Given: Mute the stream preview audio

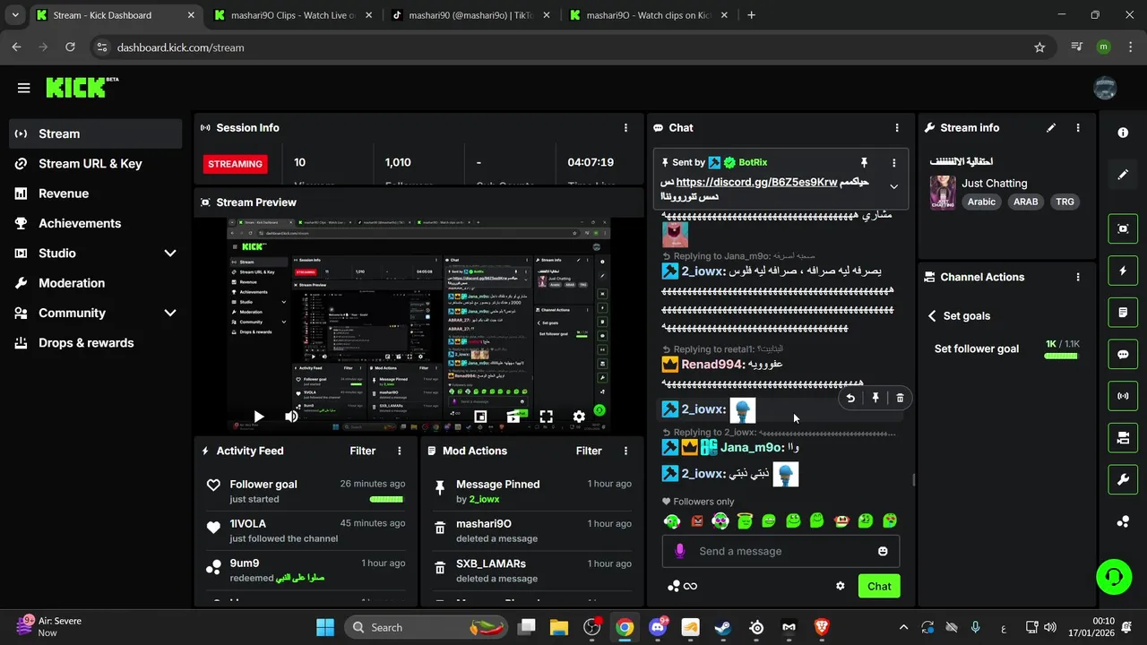Looking at the screenshot, I should coord(291,417).
